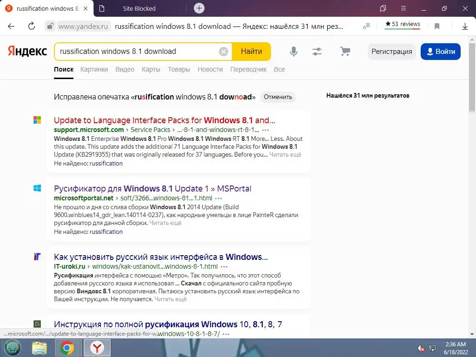Click the IT-uroki.ru green link
Image resolution: width=476 pixels, height=357 pixels.
pos(70,266)
